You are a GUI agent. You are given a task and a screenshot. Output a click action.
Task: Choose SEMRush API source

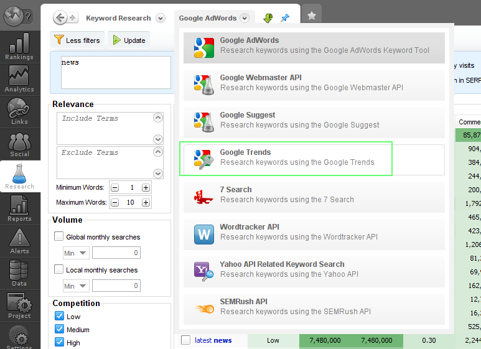coord(314,309)
